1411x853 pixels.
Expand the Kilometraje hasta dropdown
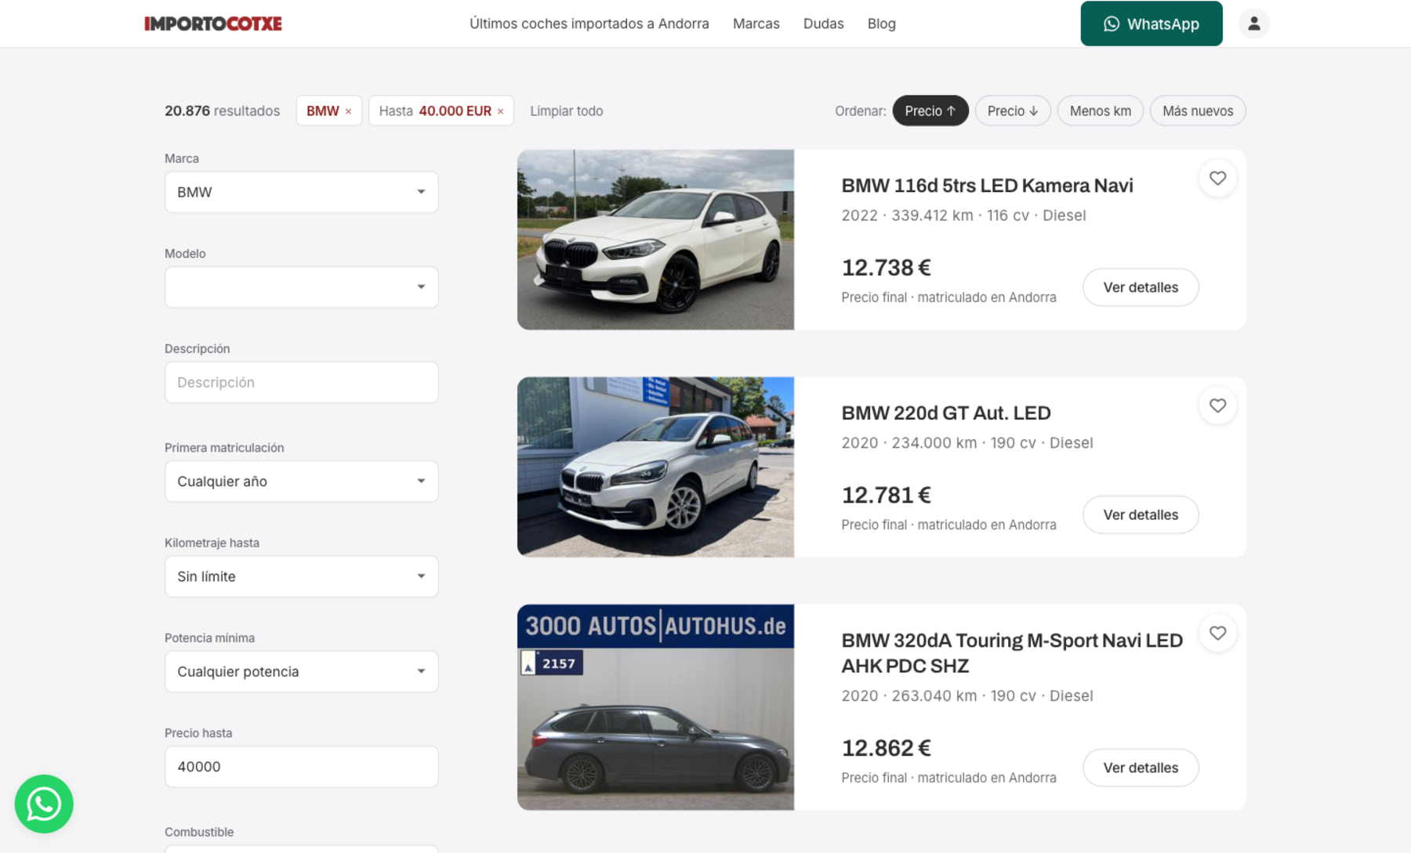(301, 576)
